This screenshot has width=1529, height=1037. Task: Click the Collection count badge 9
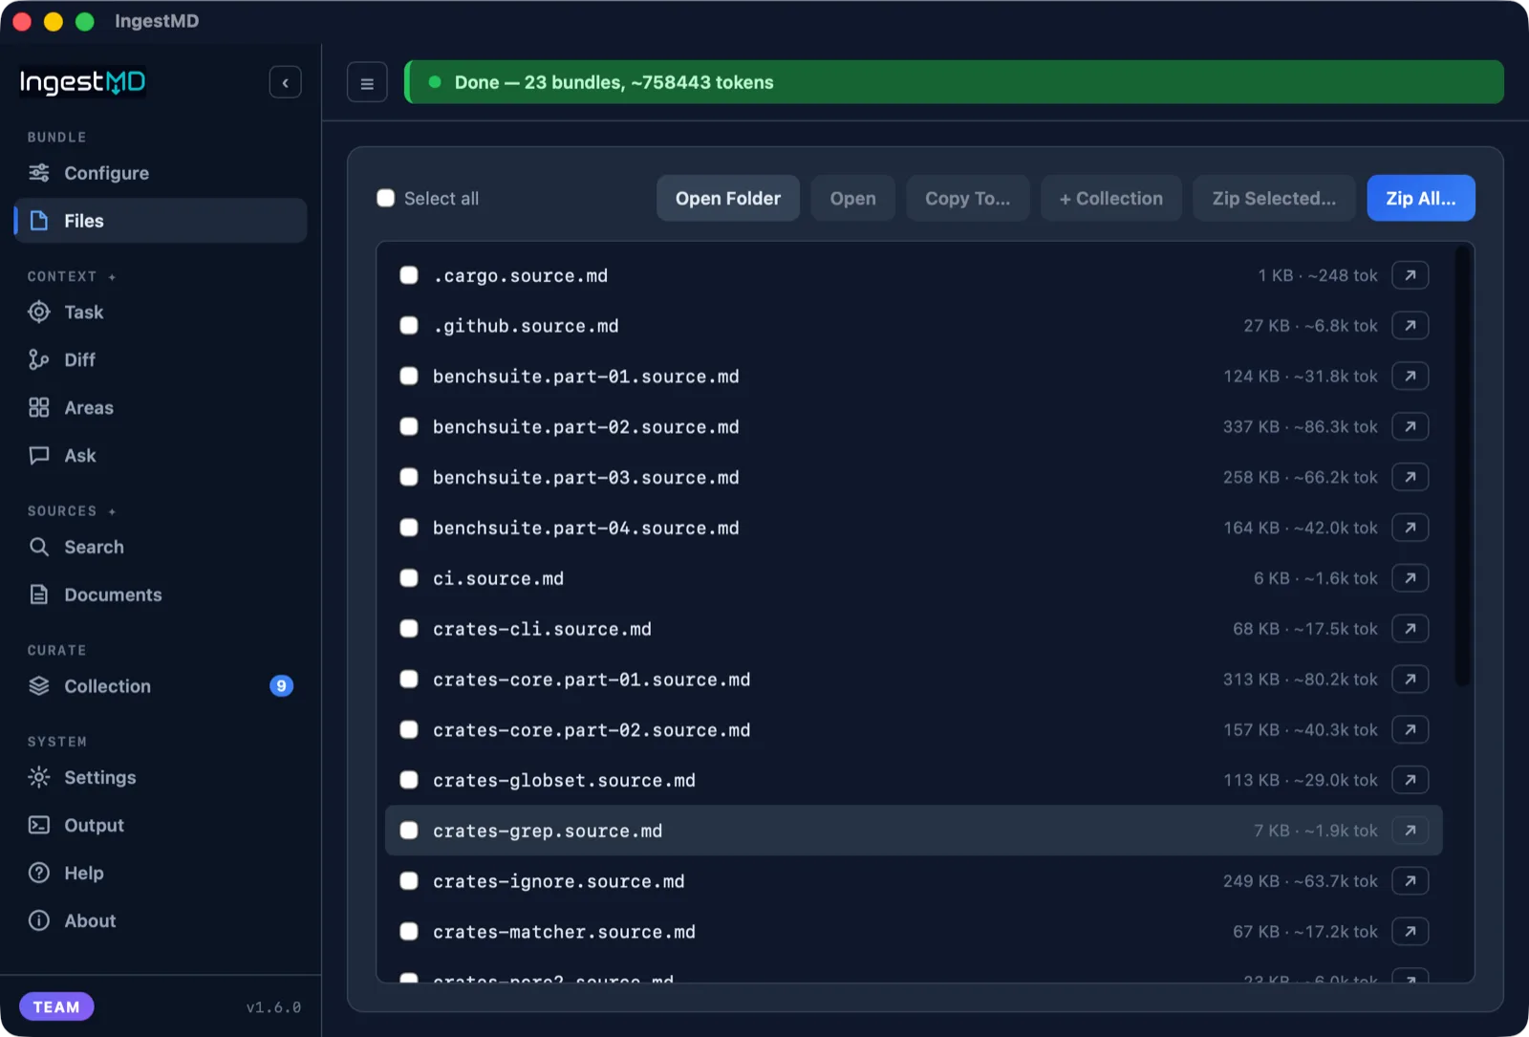tap(281, 686)
